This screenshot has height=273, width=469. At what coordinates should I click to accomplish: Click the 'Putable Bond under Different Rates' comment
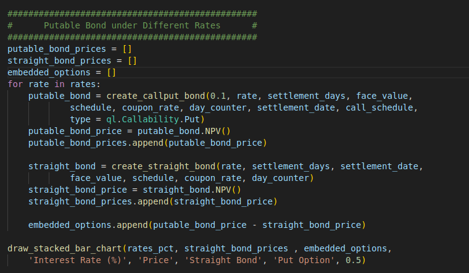click(132, 25)
